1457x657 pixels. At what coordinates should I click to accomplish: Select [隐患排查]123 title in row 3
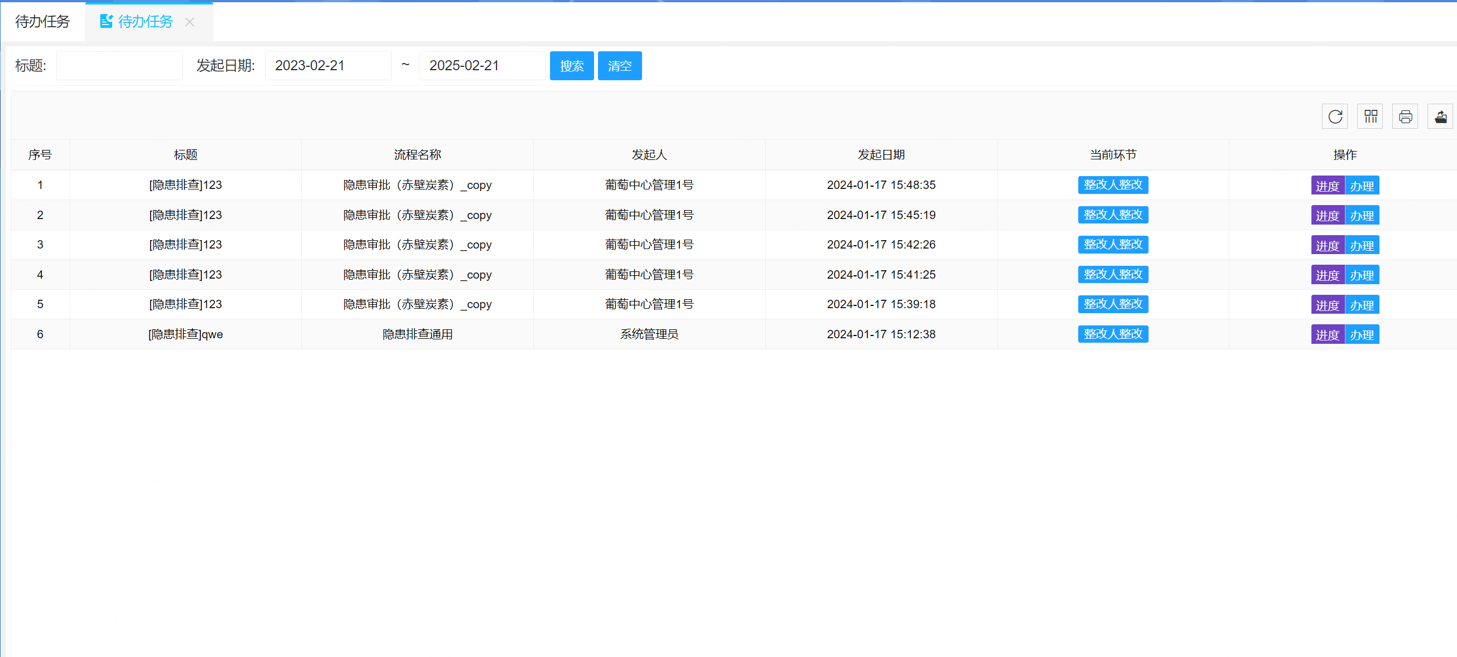click(186, 245)
